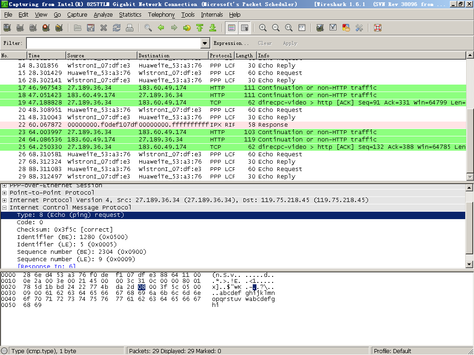Viewport: 474px width, 355px height.
Task: Stop the running live capture
Action: coord(46,28)
